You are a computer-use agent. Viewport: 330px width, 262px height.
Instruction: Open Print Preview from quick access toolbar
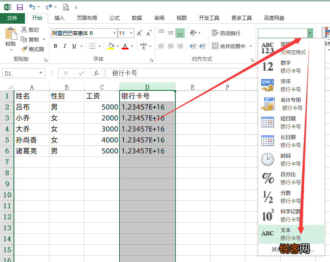(x=66, y=7)
